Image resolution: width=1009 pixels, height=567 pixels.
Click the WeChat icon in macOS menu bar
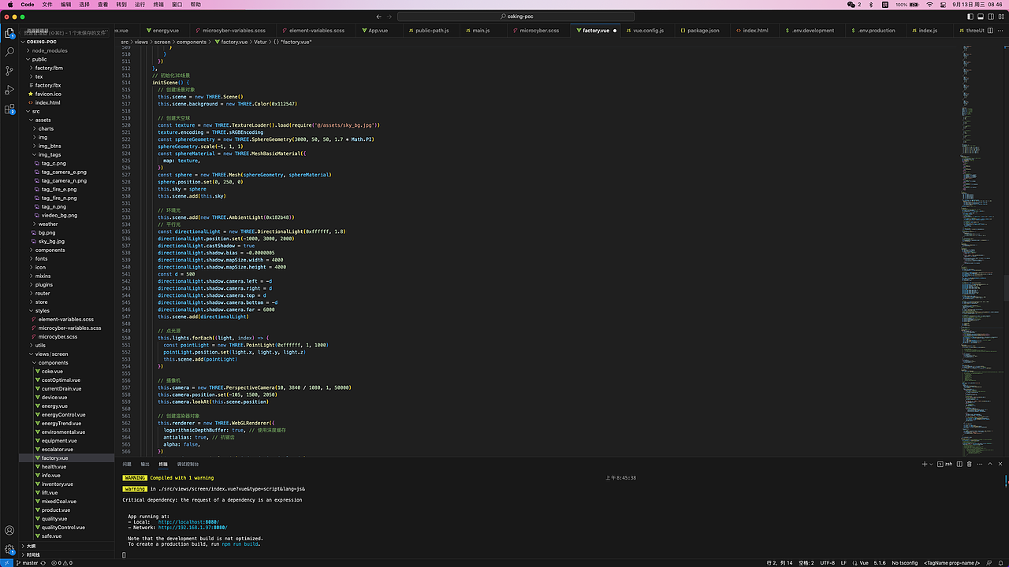click(851, 5)
